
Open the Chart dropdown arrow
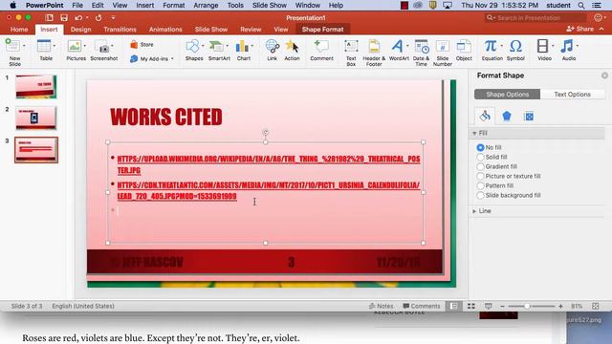(x=252, y=46)
